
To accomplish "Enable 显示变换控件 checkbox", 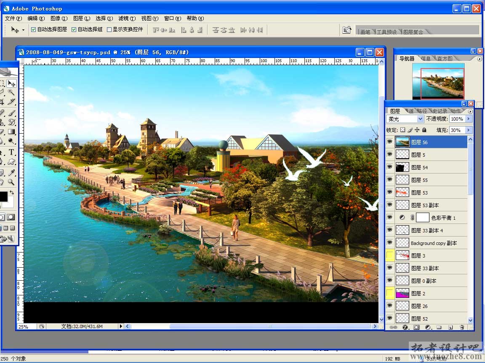I will coord(109,30).
